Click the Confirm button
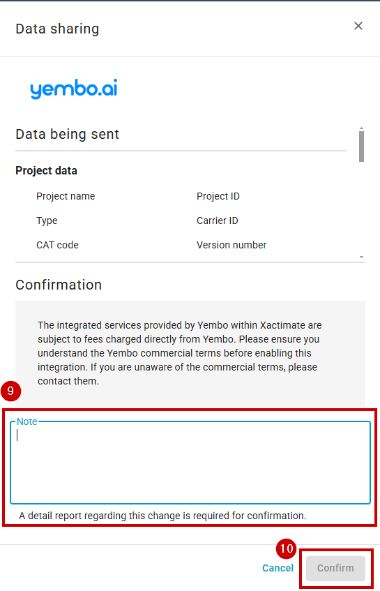This screenshot has height=591, width=380. [x=335, y=568]
